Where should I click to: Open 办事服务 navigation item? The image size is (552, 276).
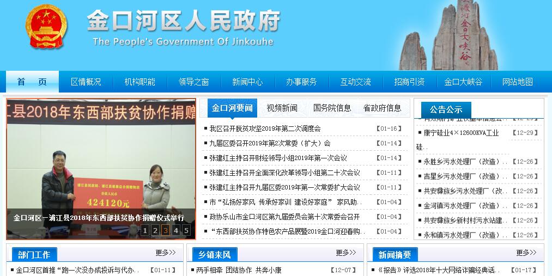(301, 82)
